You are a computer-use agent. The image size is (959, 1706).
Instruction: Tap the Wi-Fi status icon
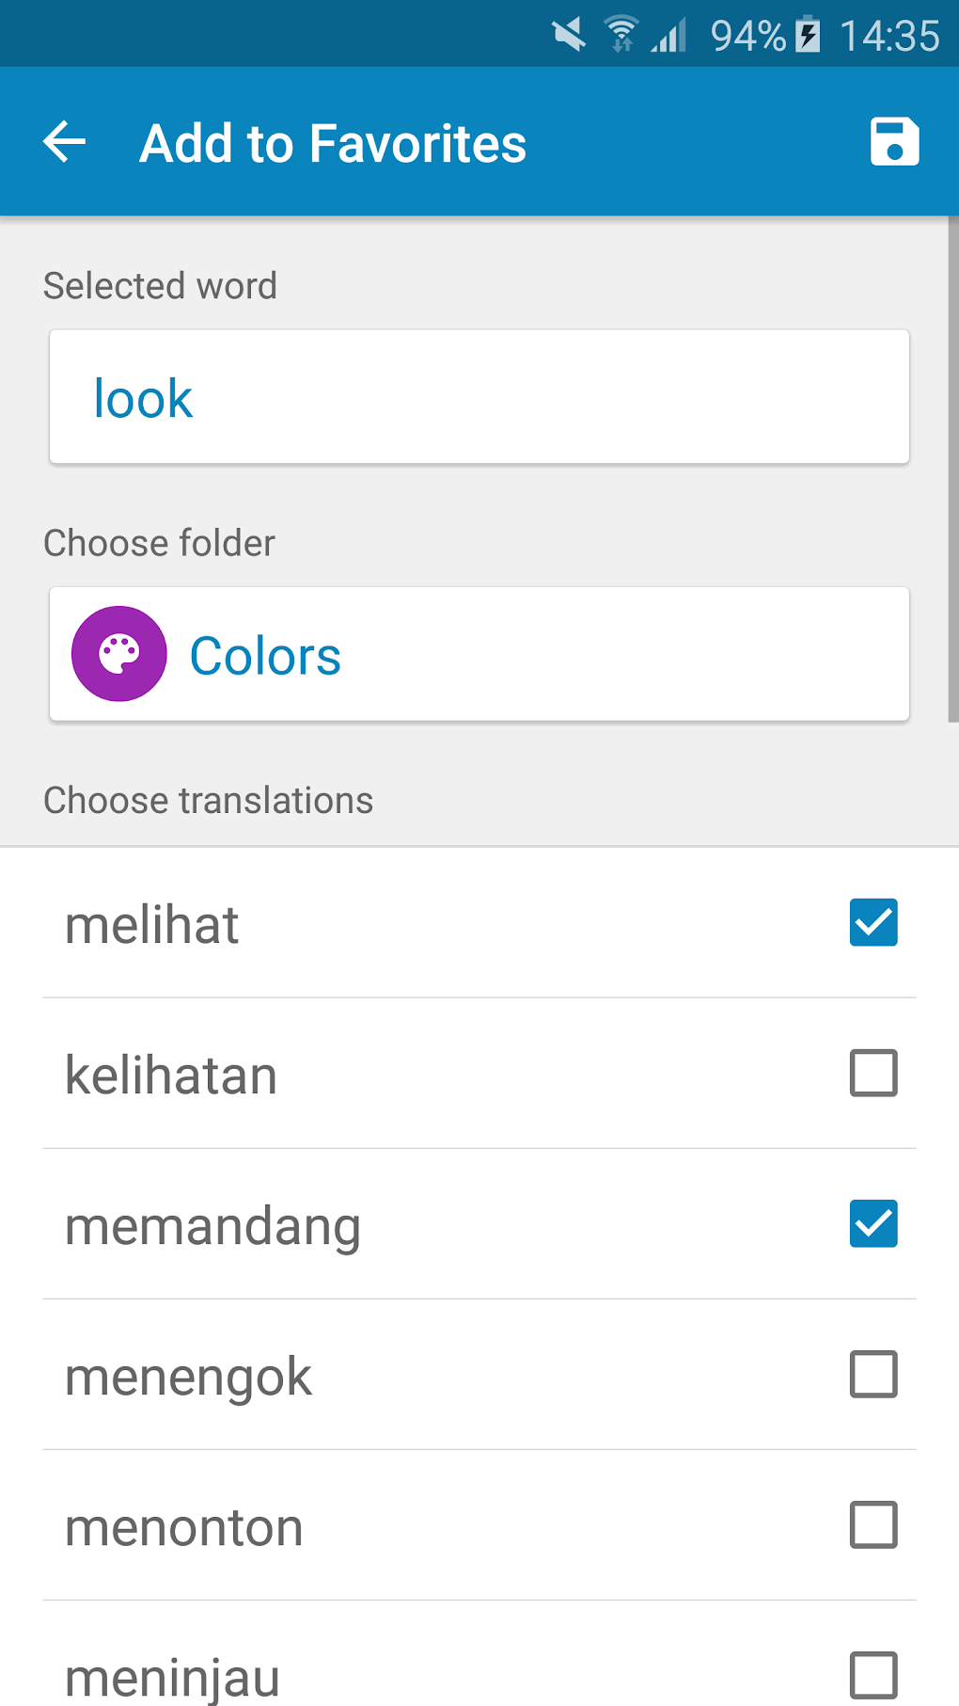click(621, 35)
